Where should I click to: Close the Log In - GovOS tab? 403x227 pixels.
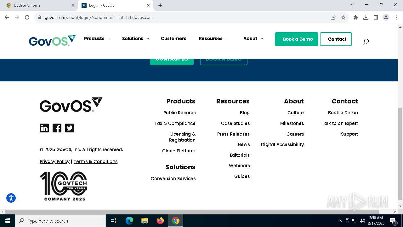148,5
